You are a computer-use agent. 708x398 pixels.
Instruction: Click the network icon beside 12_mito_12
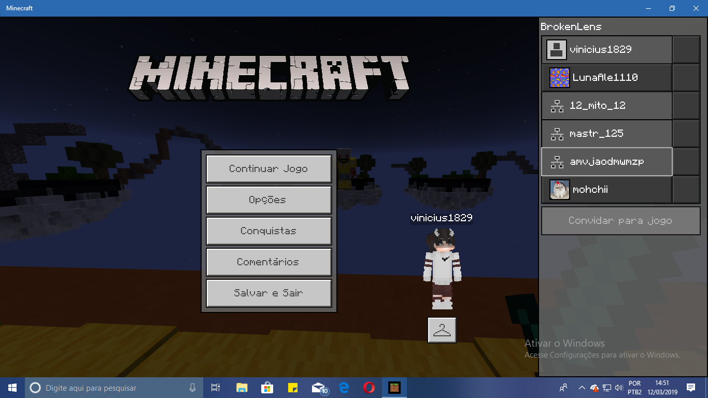[557, 106]
